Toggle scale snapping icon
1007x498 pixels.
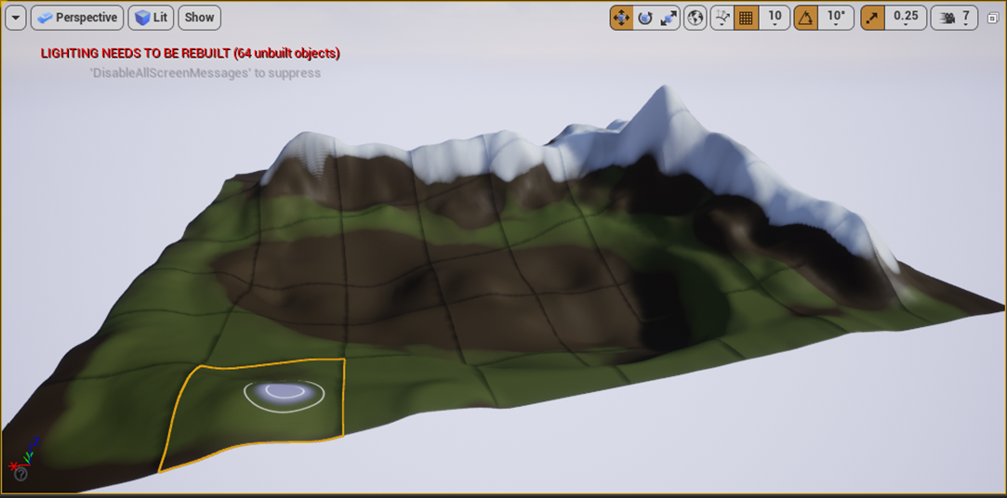tap(872, 18)
